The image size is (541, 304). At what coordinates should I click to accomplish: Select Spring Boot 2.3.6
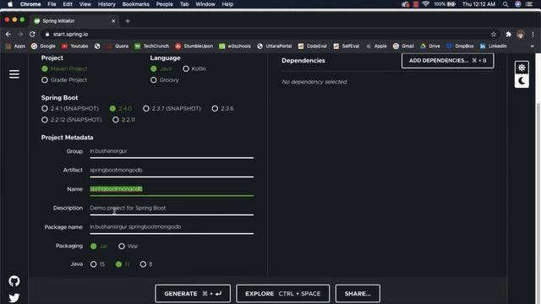223,109
